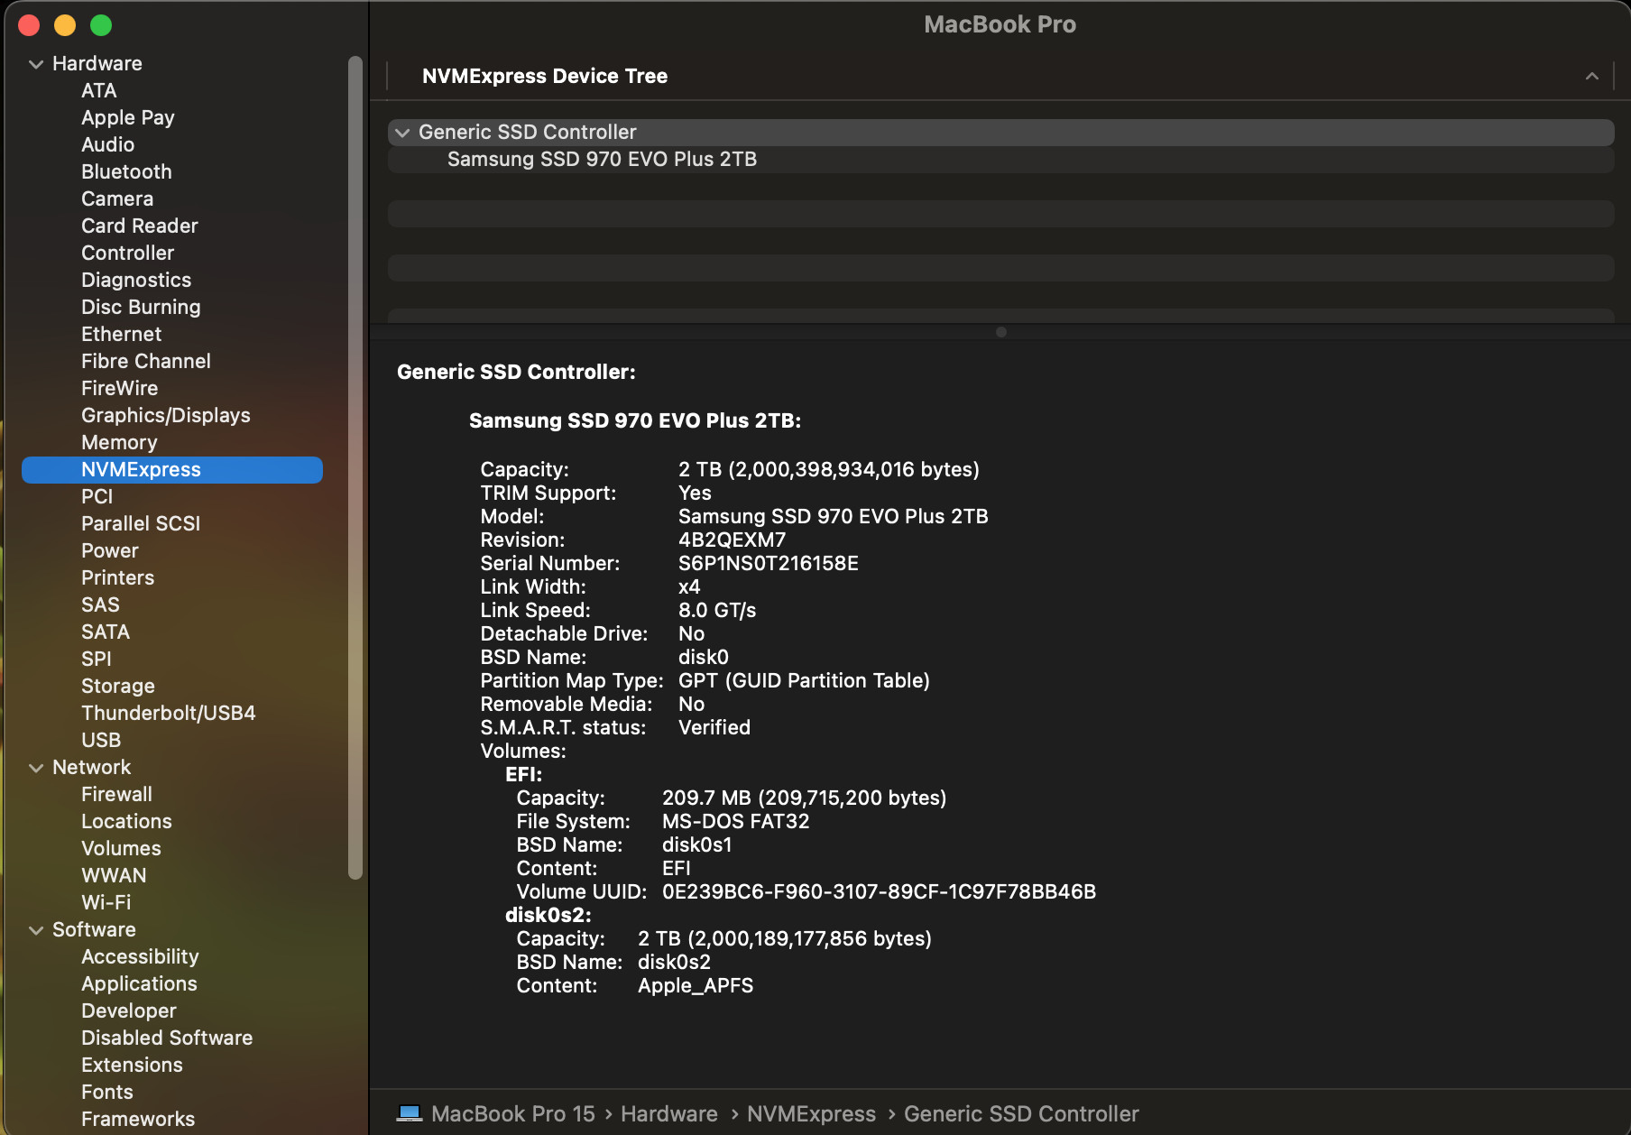Open the Controller hardware item
This screenshot has height=1135, width=1631.
pos(128,253)
